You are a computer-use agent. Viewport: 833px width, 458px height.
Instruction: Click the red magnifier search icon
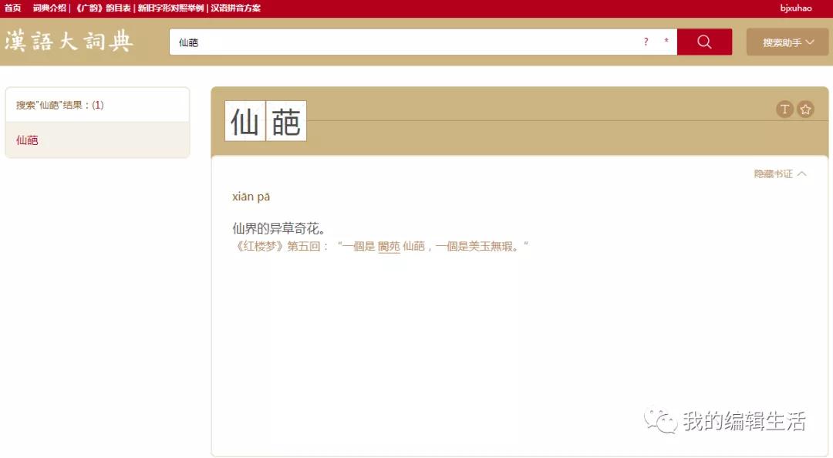(703, 42)
